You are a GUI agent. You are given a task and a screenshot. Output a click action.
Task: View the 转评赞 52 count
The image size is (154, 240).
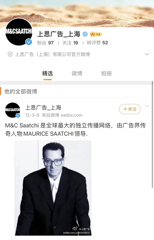pyautogui.click(x=97, y=43)
